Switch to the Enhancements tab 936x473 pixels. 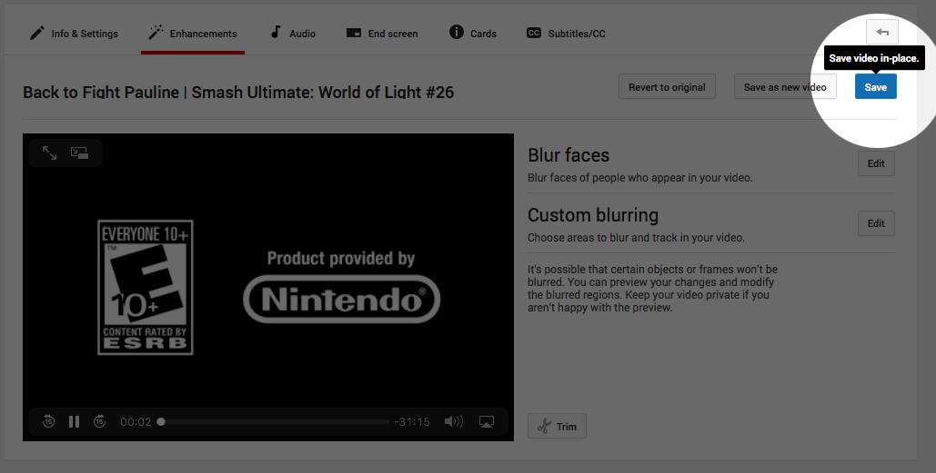click(193, 34)
